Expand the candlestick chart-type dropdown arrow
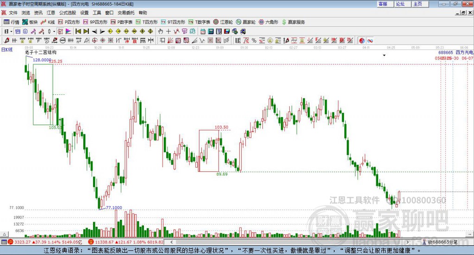The height and width of the screenshot is (255, 474). [x=54, y=31]
